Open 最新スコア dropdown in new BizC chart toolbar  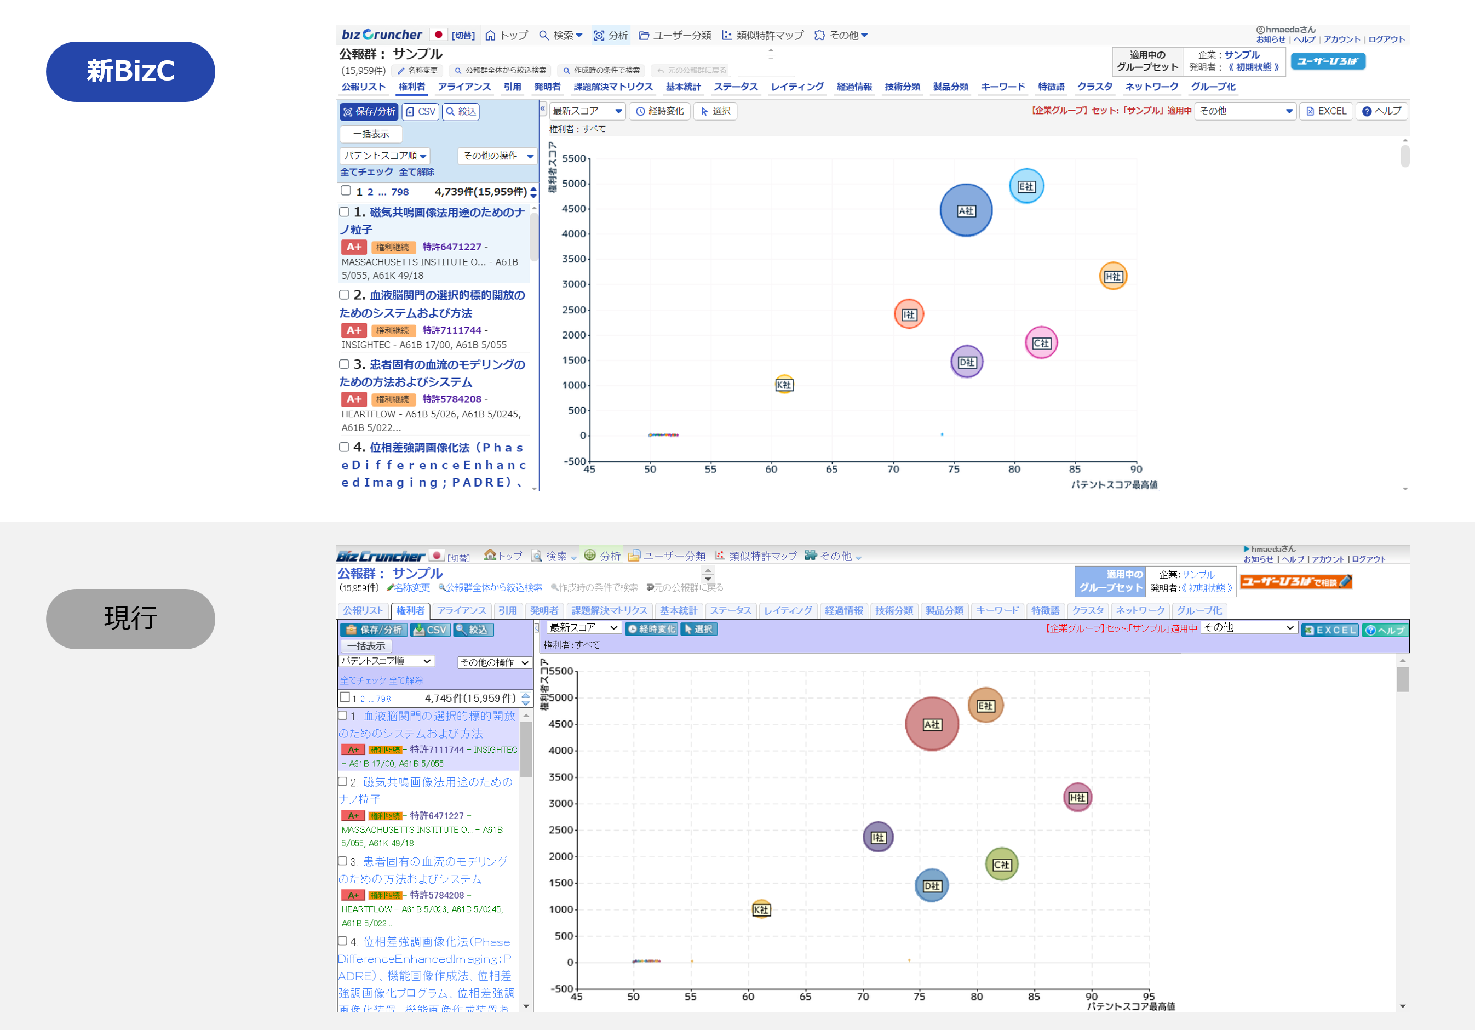click(587, 111)
